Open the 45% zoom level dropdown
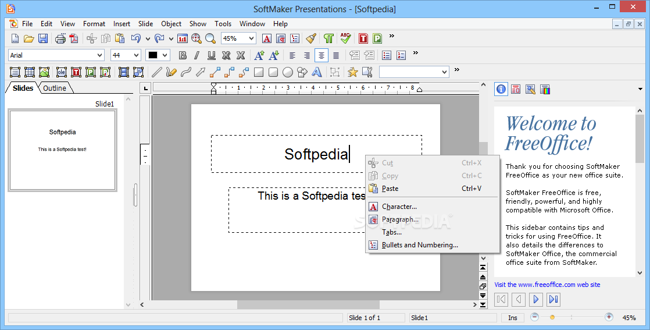Screen dimensions: 650x330 pyautogui.click(x=251, y=38)
